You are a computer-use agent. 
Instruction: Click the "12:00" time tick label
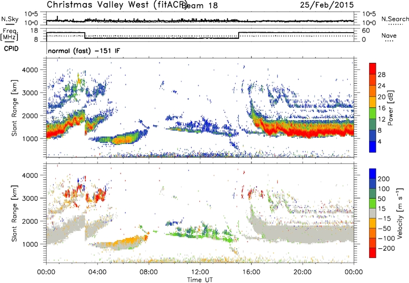coord(200,272)
